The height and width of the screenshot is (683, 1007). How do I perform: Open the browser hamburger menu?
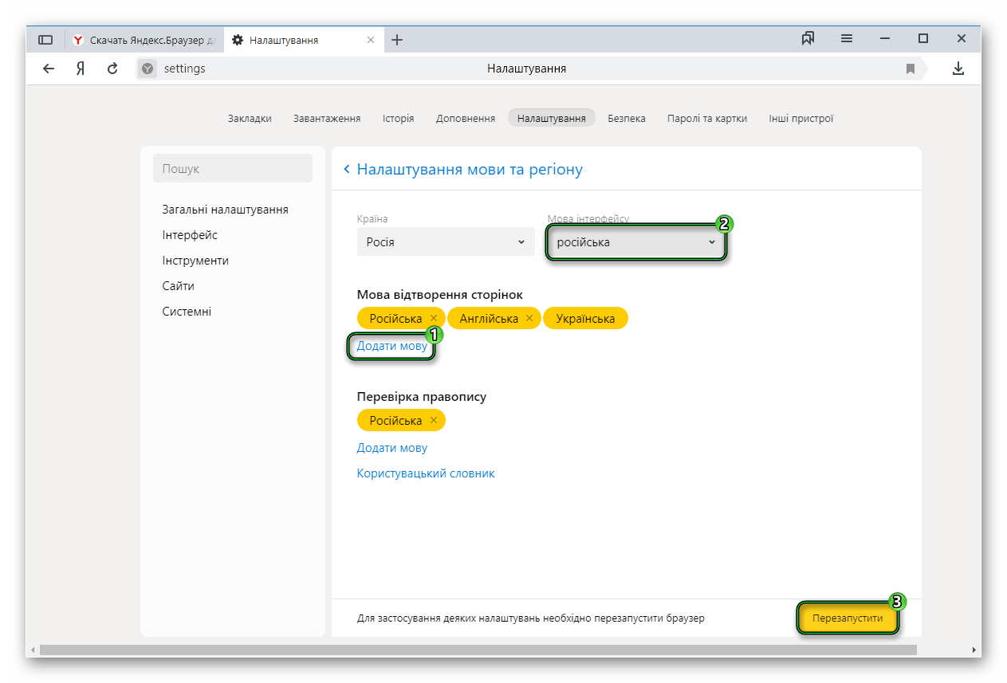[847, 38]
